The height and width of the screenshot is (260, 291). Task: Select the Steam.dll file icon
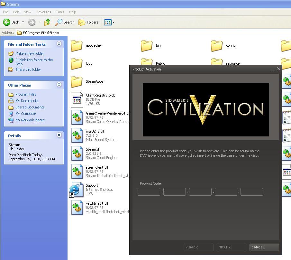77,153
